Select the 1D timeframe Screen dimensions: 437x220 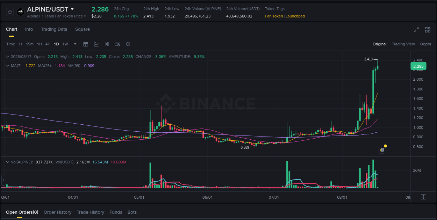coord(56,44)
